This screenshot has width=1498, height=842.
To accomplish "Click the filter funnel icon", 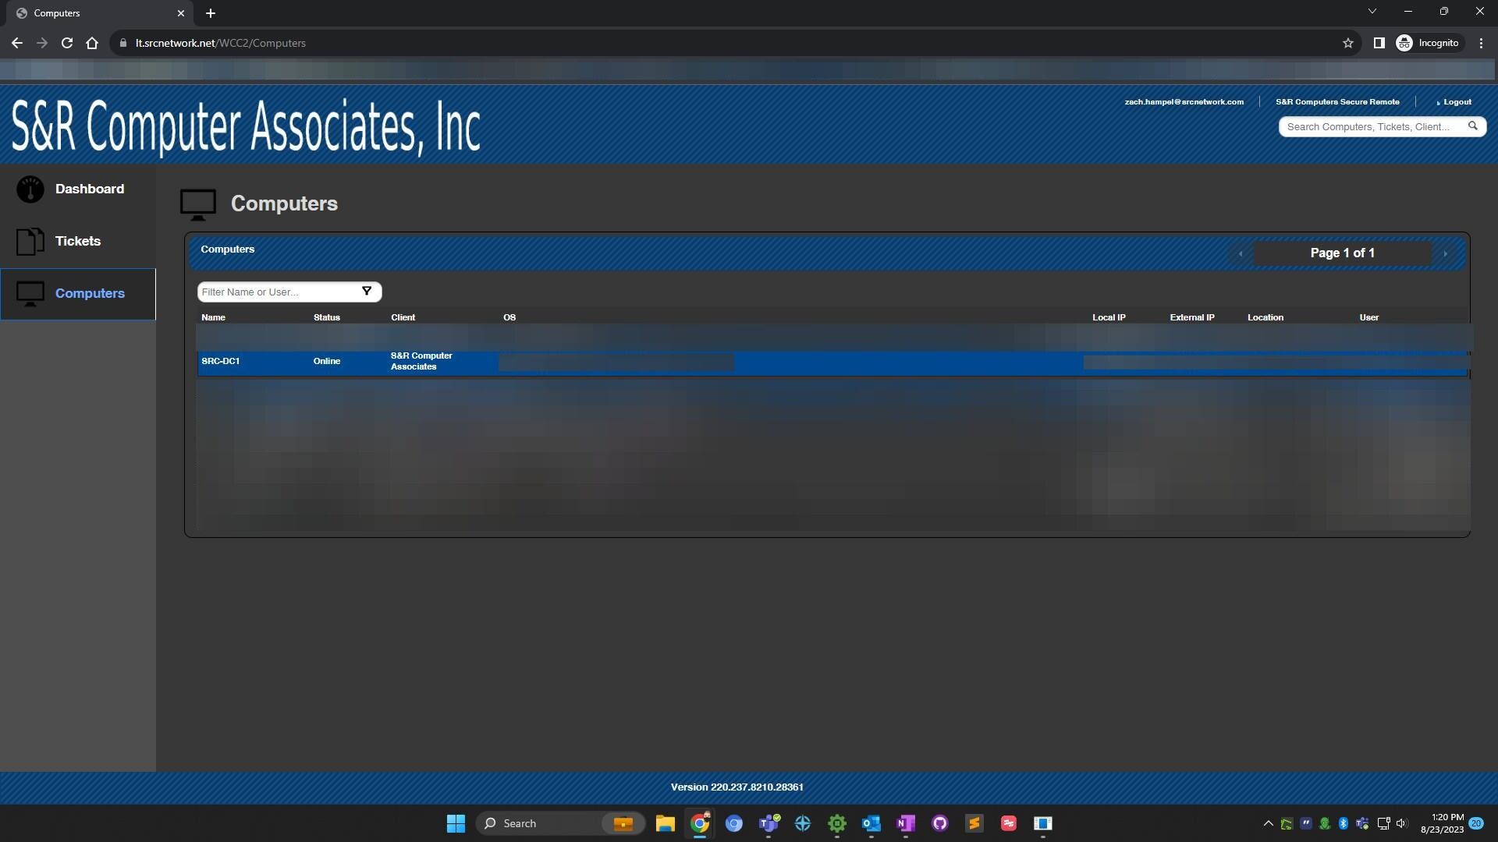I will tap(367, 291).
